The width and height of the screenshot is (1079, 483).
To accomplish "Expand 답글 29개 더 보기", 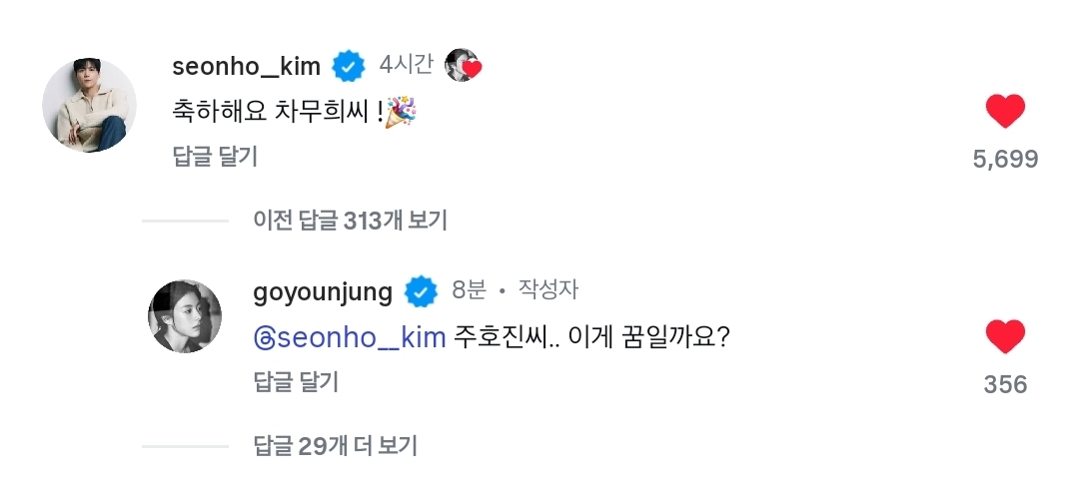I will pos(335,445).
